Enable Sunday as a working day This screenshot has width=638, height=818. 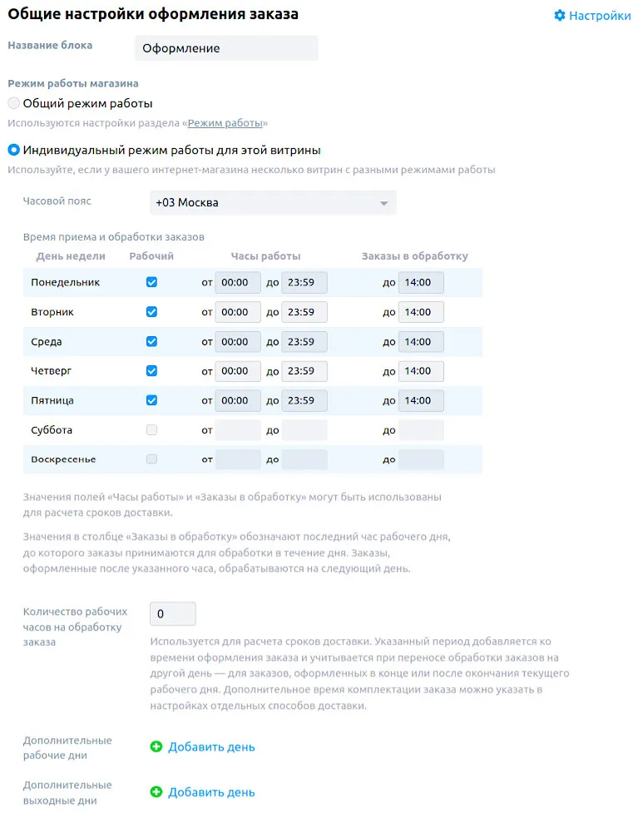pos(151,459)
